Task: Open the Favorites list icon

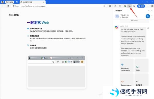Action: [115, 6]
